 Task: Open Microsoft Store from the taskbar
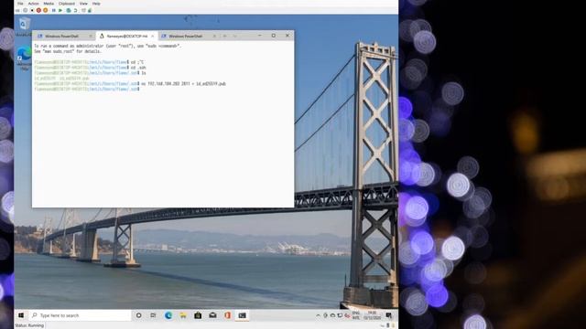point(198,315)
